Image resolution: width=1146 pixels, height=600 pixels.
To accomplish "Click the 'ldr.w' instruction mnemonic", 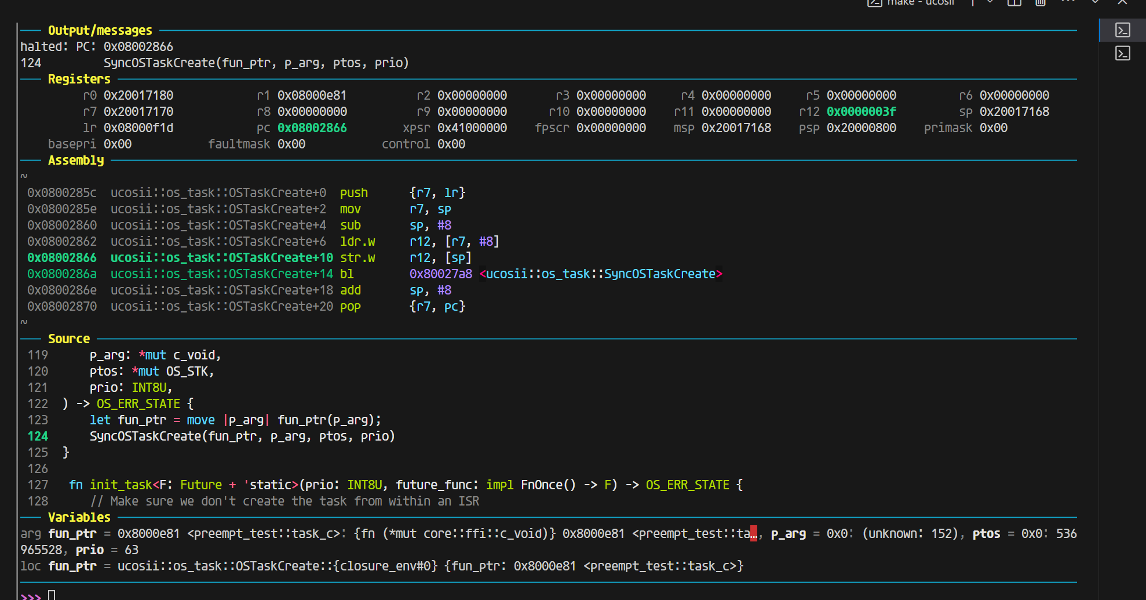I will tap(357, 241).
